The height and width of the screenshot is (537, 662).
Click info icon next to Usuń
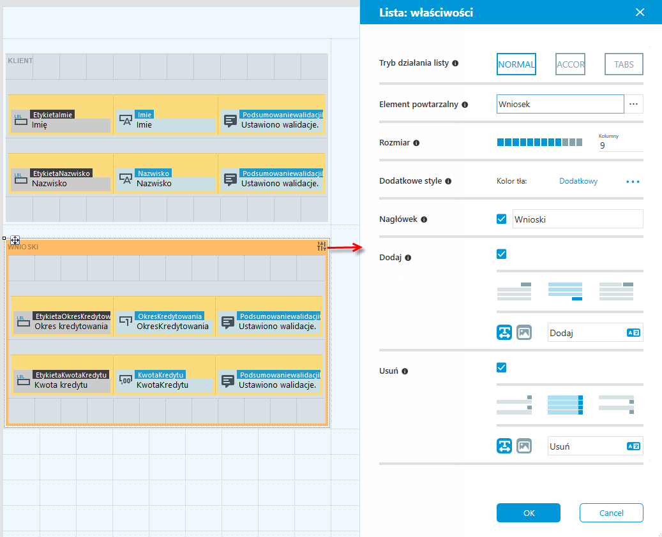(405, 371)
